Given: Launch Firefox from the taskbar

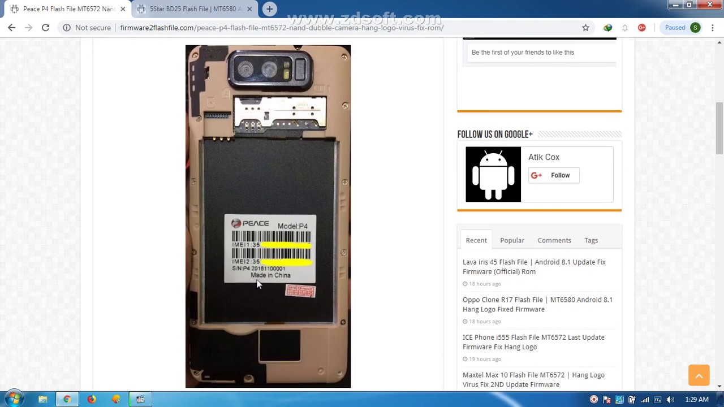Looking at the screenshot, I should tap(92, 399).
